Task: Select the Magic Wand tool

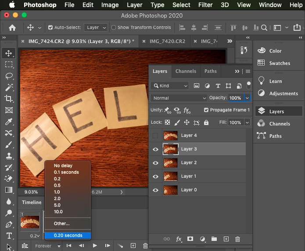Action: point(8,87)
